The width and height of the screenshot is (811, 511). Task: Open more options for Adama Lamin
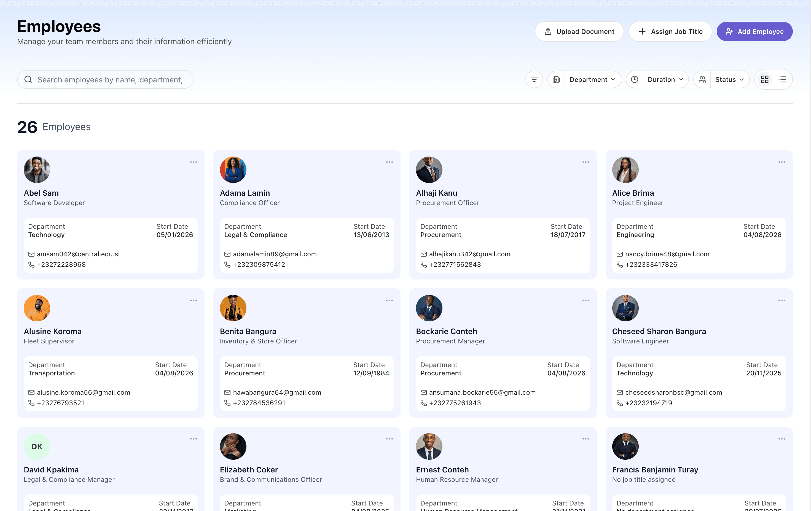coord(389,162)
